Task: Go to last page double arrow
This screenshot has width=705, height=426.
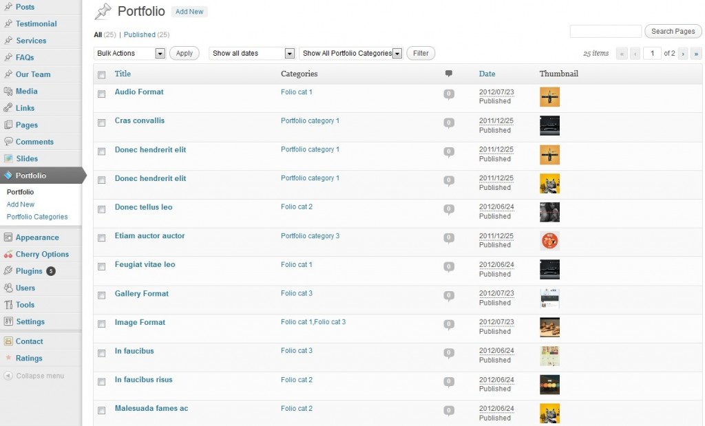Action: click(x=696, y=54)
